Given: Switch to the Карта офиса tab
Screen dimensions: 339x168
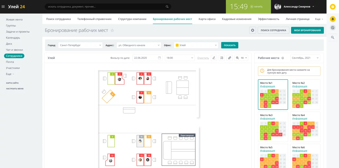Looking at the screenshot, I should [x=207, y=19].
